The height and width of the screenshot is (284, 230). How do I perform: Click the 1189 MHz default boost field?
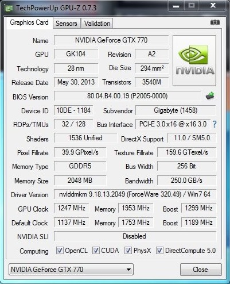tap(198, 222)
